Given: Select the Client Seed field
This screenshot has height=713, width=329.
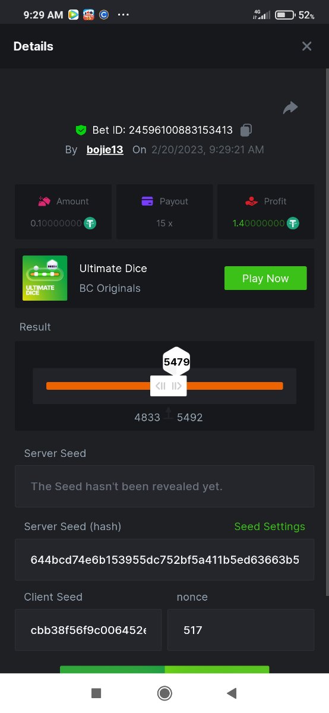Looking at the screenshot, I should click(x=88, y=630).
